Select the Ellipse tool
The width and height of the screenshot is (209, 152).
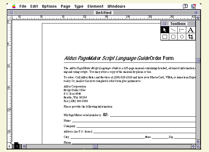click(x=182, y=37)
